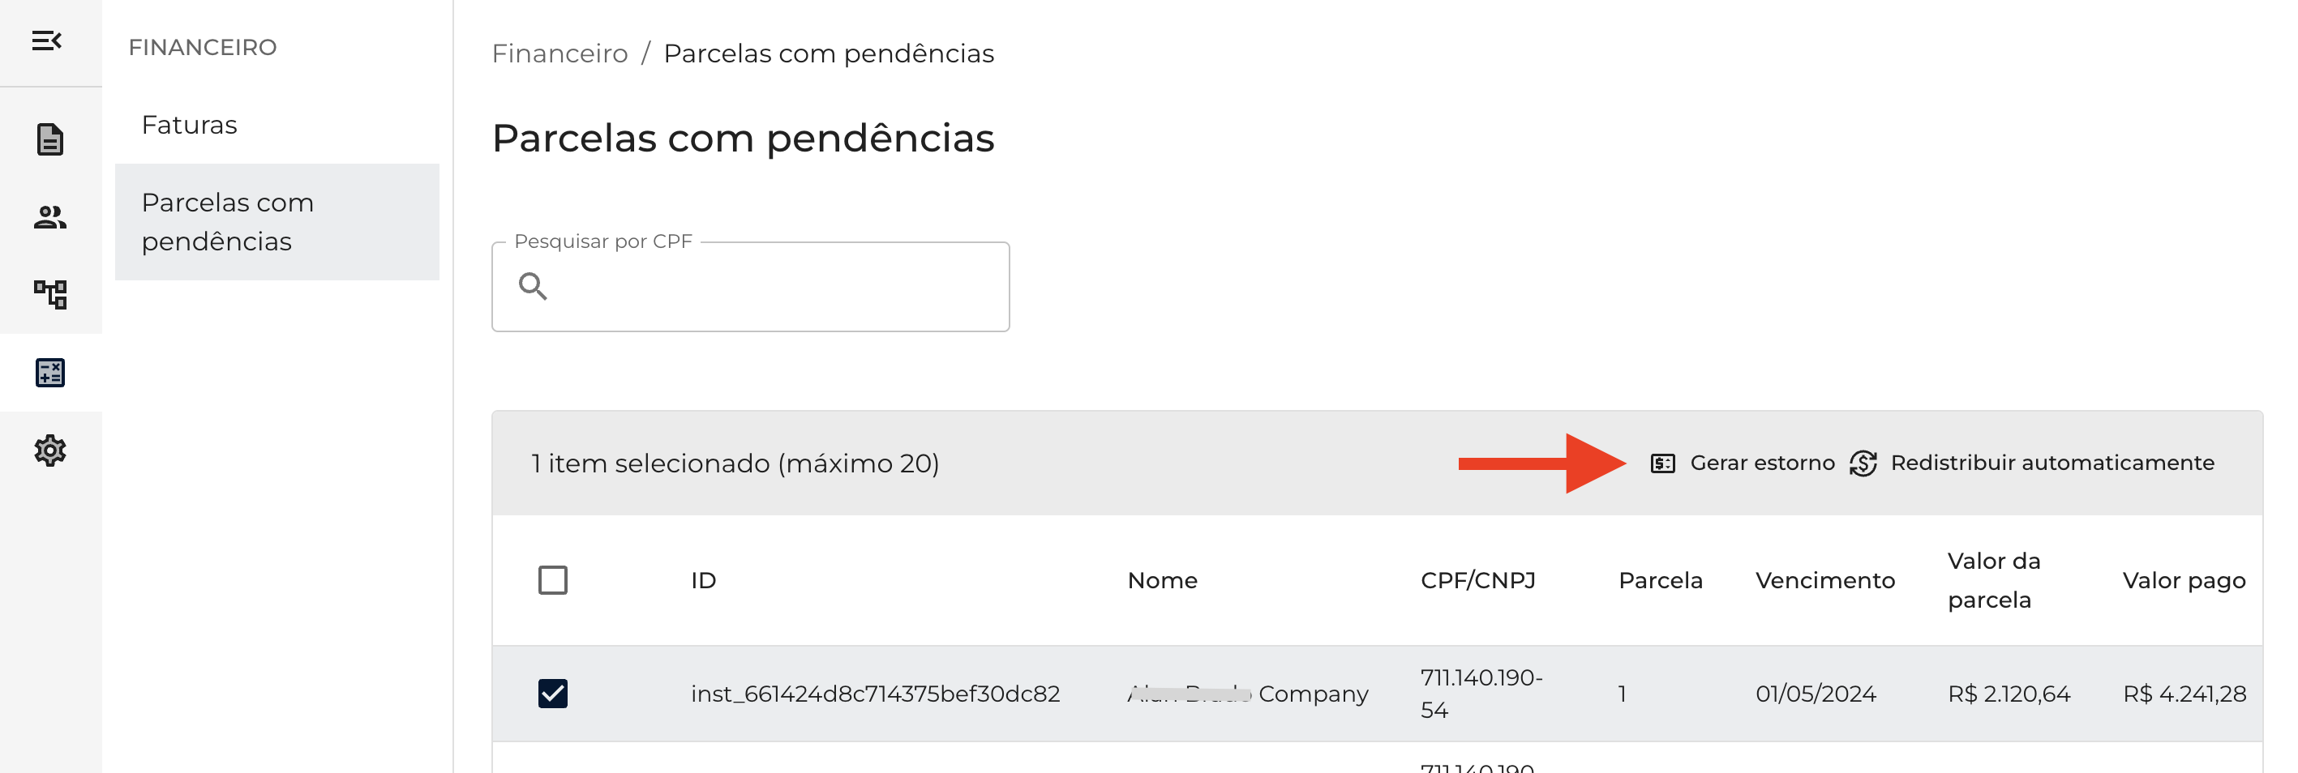
Task: Click the Gerar estorno button
Action: (1761, 463)
